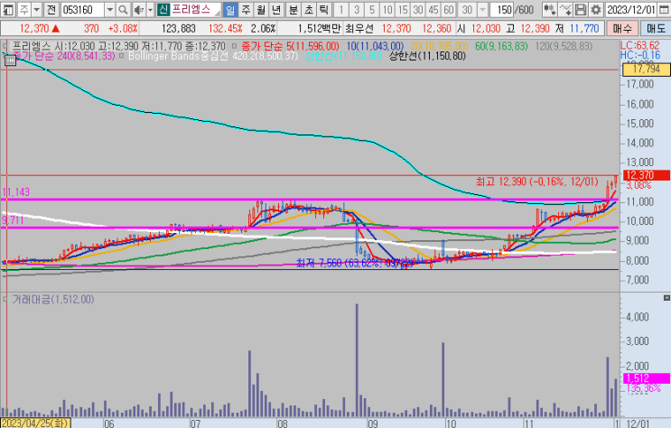Choose the 5 interval button

[x=372, y=9]
